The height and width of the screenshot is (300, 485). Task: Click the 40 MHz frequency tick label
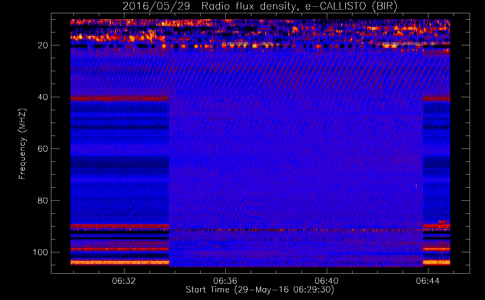(x=43, y=97)
